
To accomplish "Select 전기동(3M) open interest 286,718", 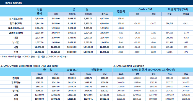I will (169, 23).
